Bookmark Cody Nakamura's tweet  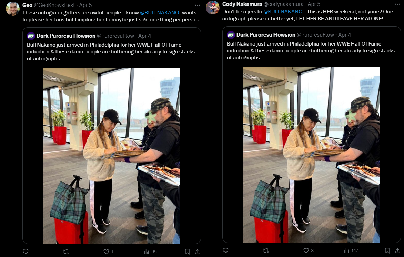pos(387,250)
